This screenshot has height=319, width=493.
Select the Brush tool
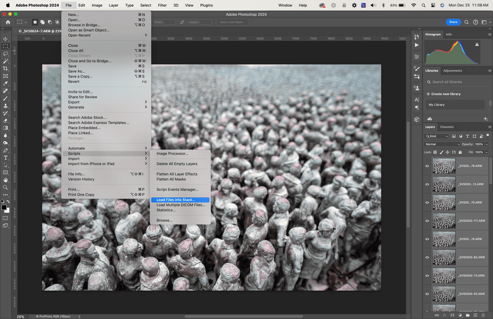(x=5, y=98)
